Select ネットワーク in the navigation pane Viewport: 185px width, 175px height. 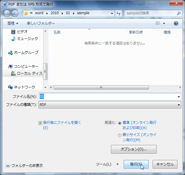coord(21,87)
